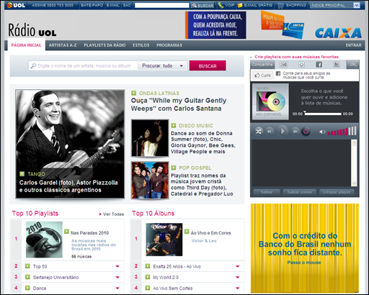Image resolution: width=369 pixels, height=295 pixels.
Task: Focus the UOL top bar search field
Action: [x=162, y=5]
